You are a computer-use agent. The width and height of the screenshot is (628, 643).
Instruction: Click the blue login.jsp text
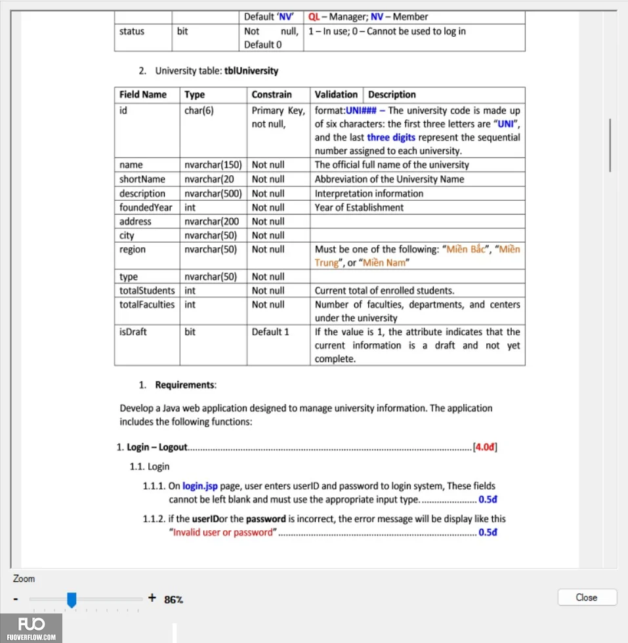click(x=199, y=486)
